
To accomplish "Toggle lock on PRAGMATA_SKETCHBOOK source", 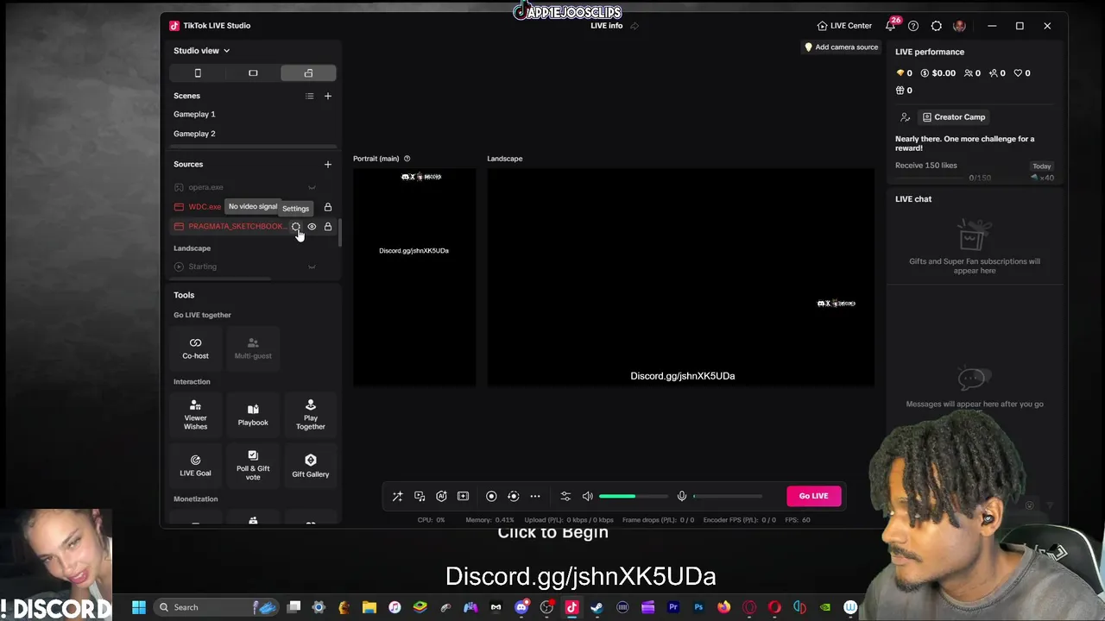I will click(328, 227).
